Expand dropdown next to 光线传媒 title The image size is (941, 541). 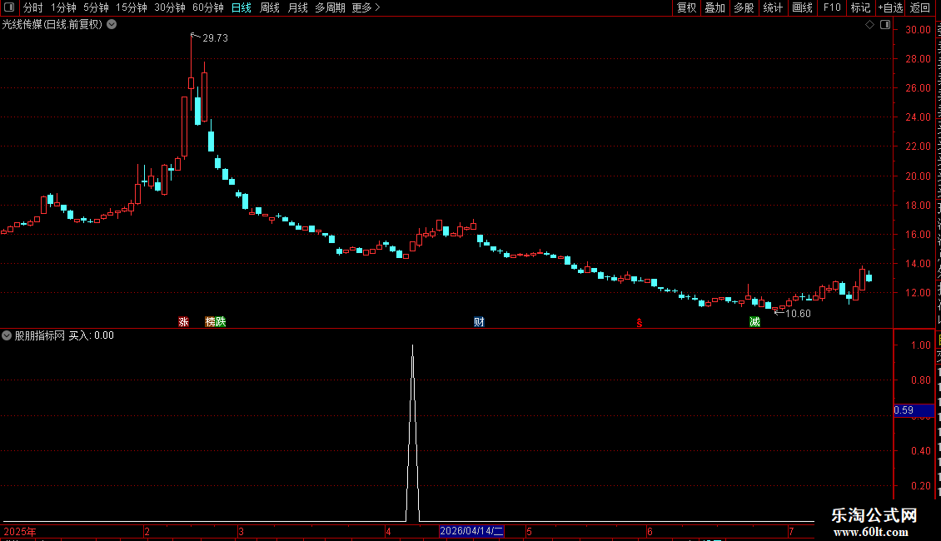click(112, 24)
